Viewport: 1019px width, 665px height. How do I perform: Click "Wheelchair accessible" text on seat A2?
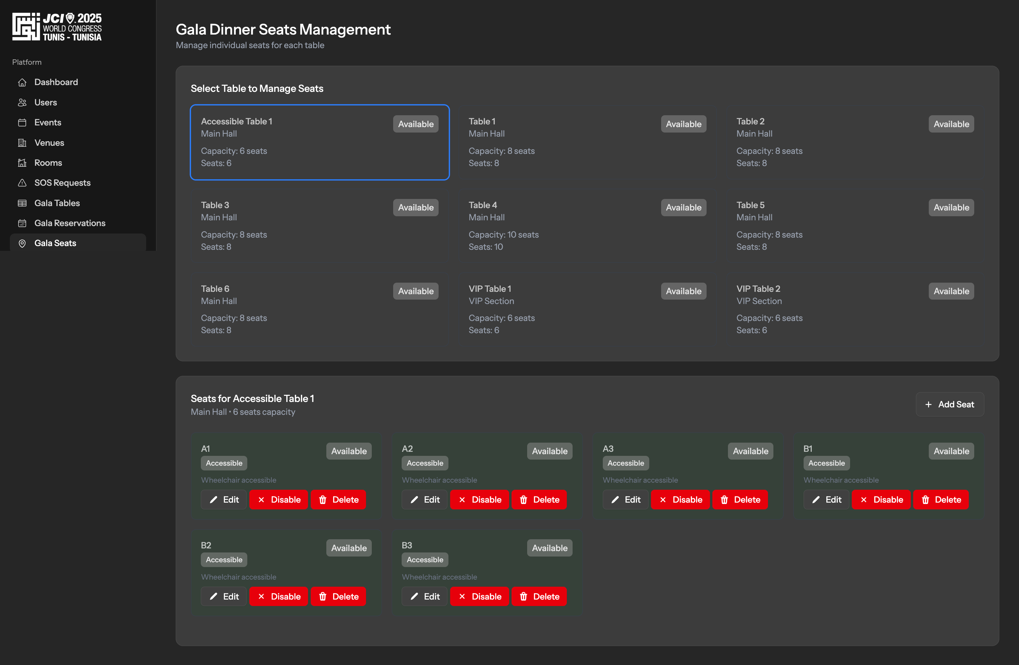pyautogui.click(x=439, y=480)
